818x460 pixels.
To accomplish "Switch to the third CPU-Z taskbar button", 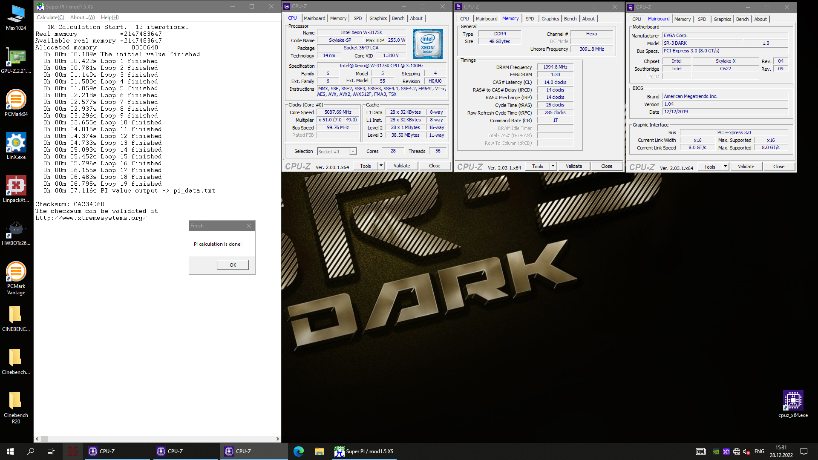I will (x=254, y=451).
